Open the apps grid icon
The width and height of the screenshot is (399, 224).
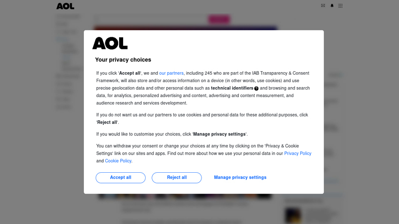[341, 5]
